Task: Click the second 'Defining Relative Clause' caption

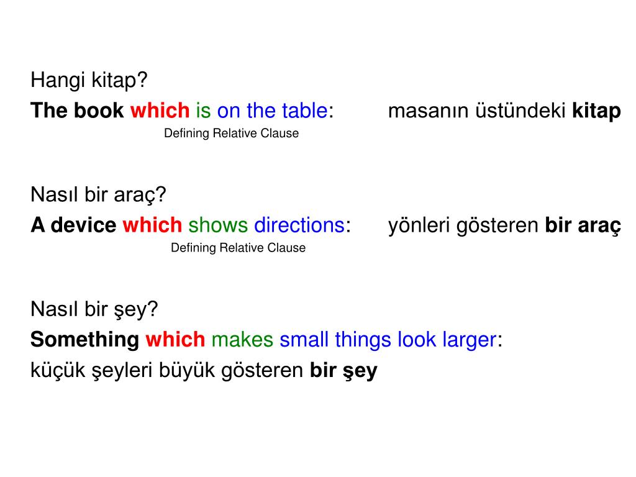Action: (x=238, y=247)
